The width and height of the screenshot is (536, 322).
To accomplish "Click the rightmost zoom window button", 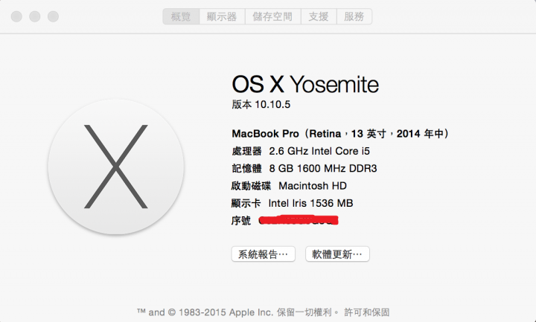I will coord(53,16).
